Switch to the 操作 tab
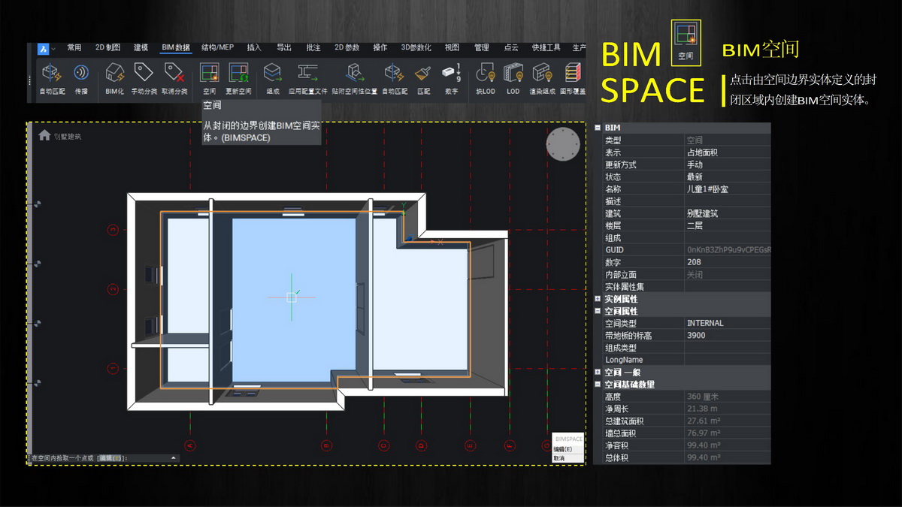 pyautogui.click(x=380, y=48)
